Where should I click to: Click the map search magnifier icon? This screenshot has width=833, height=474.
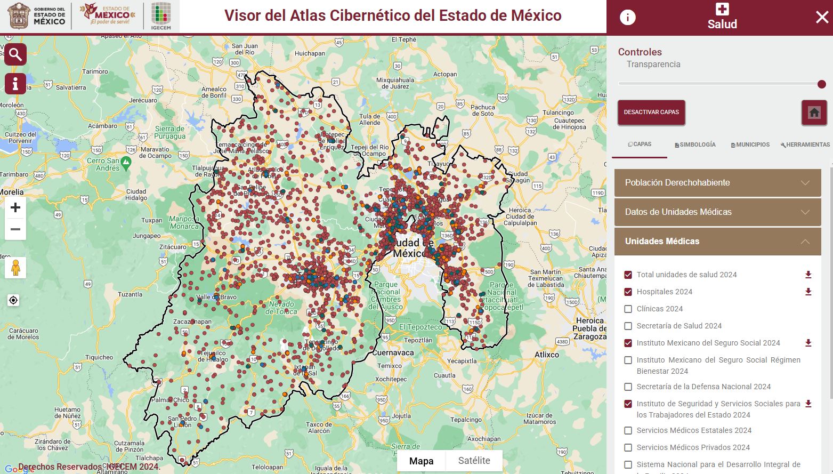pos(15,54)
